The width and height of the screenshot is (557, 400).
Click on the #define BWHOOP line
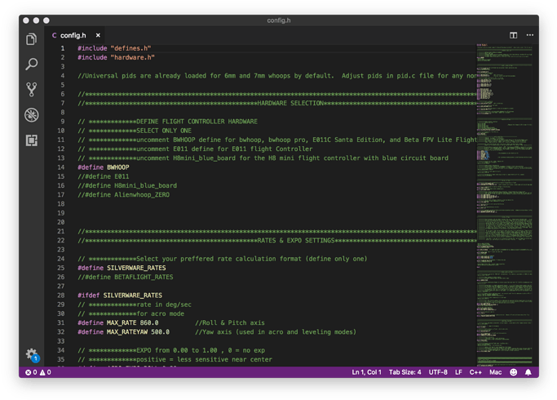click(104, 167)
